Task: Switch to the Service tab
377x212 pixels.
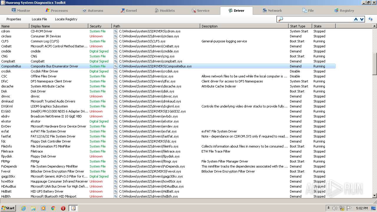Action: click(200, 10)
